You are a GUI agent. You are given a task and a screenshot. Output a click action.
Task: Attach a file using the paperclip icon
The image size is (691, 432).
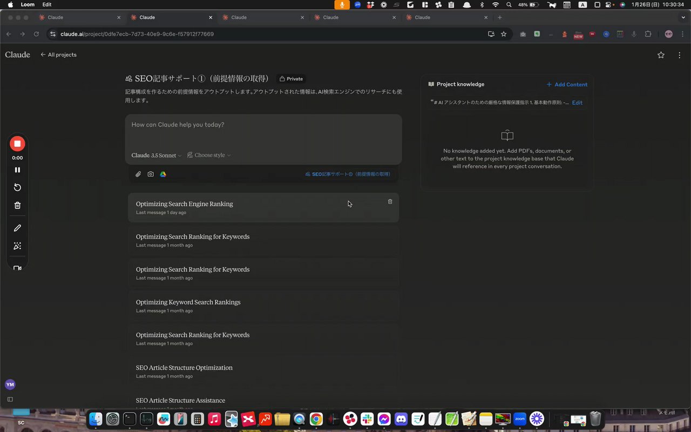click(138, 174)
